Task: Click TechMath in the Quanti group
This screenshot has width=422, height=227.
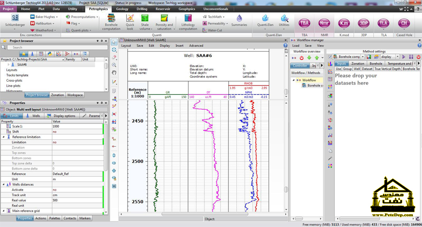Action: (214, 17)
